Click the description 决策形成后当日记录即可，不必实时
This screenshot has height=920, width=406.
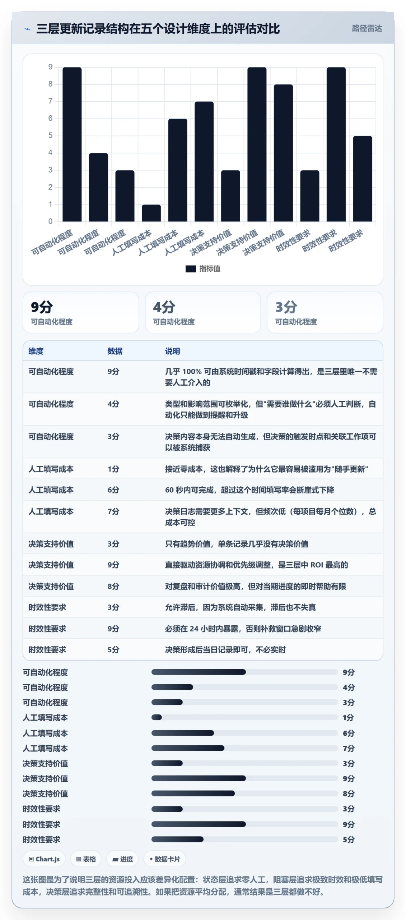pos(225,649)
